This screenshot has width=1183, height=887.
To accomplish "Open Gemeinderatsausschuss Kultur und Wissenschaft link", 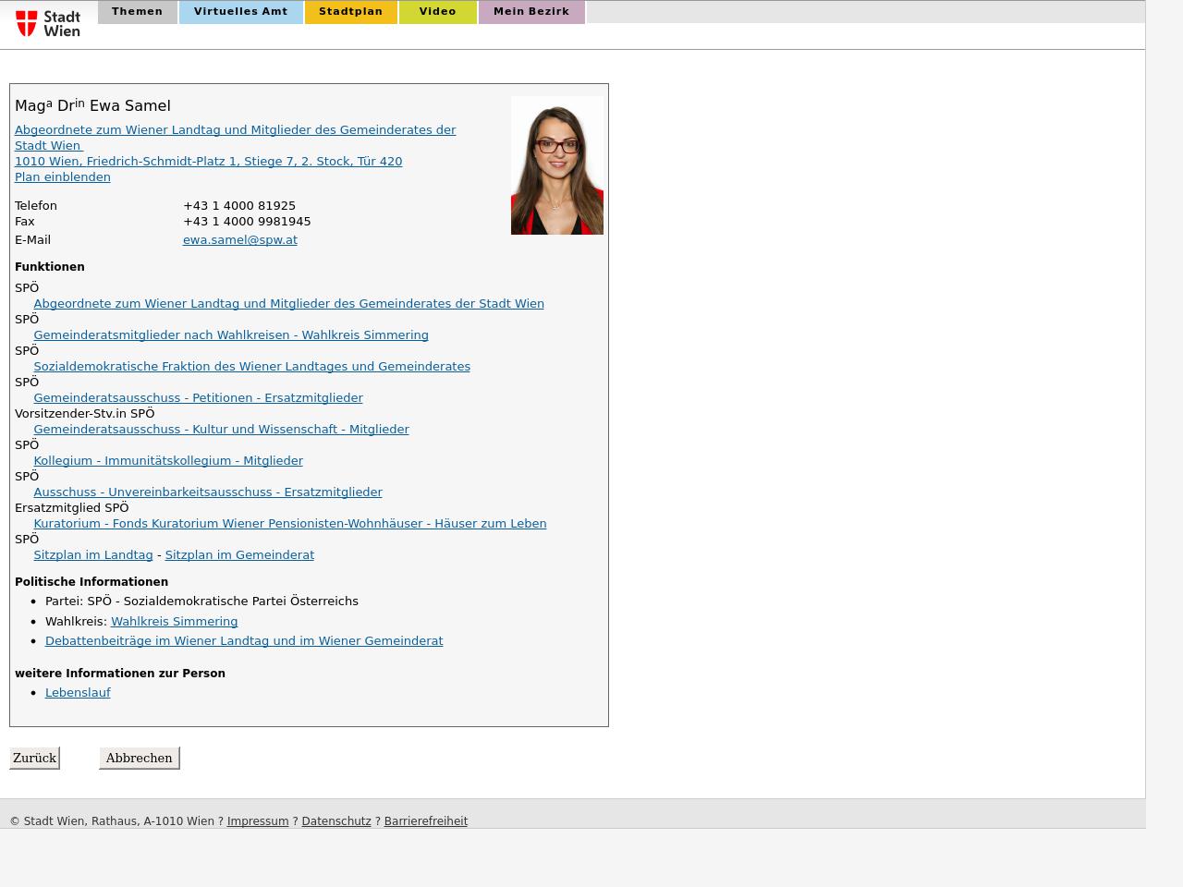I will click(x=221, y=429).
